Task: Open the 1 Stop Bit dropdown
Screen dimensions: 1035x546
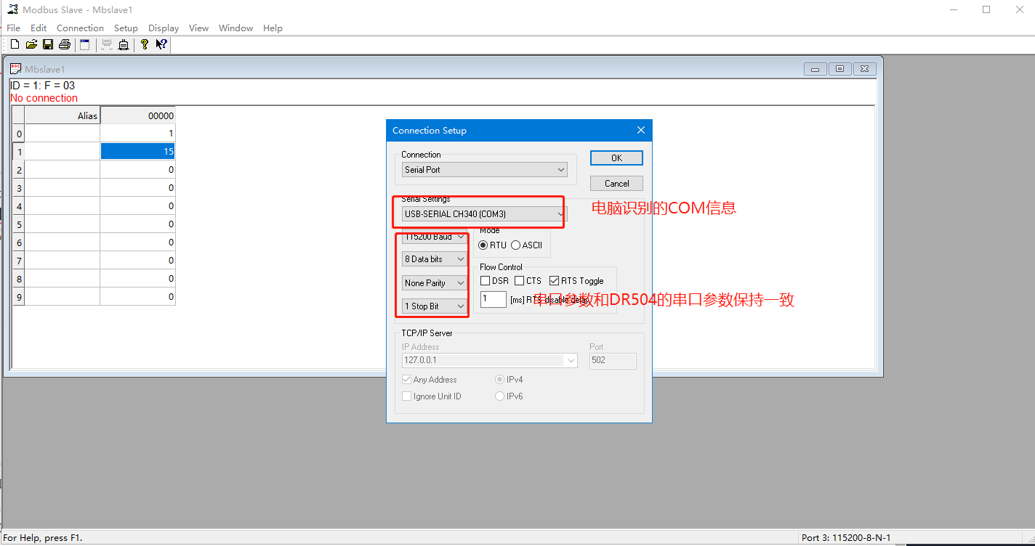Action: coord(435,306)
